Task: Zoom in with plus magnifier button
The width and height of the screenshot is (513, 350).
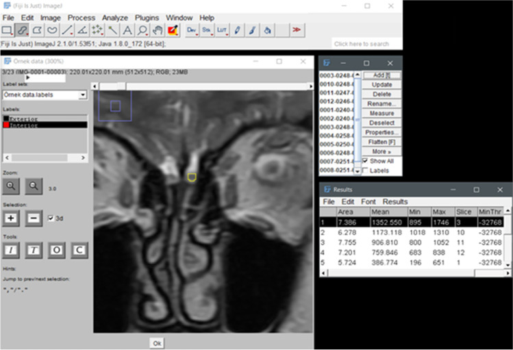Action: [x=11, y=186]
